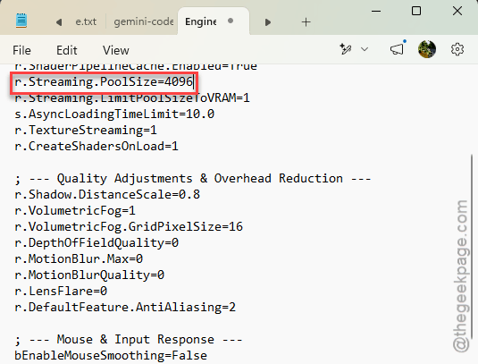Expand the Copilot dropdown chevron

click(365, 49)
